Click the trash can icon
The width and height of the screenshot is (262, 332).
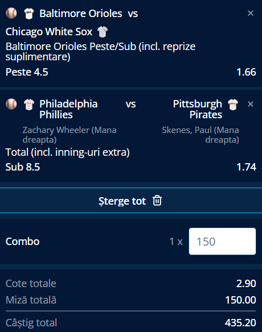coord(157,201)
